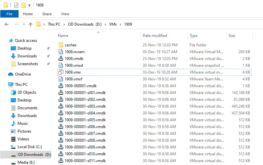Viewport: 263px width, 165px height.
Task: Select Quick access in navigation pane
Action: (x=26, y=41)
